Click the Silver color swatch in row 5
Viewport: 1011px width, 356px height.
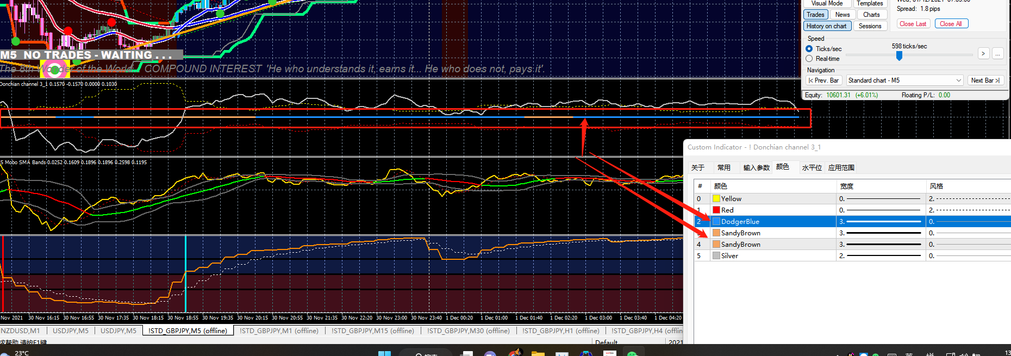(716, 256)
